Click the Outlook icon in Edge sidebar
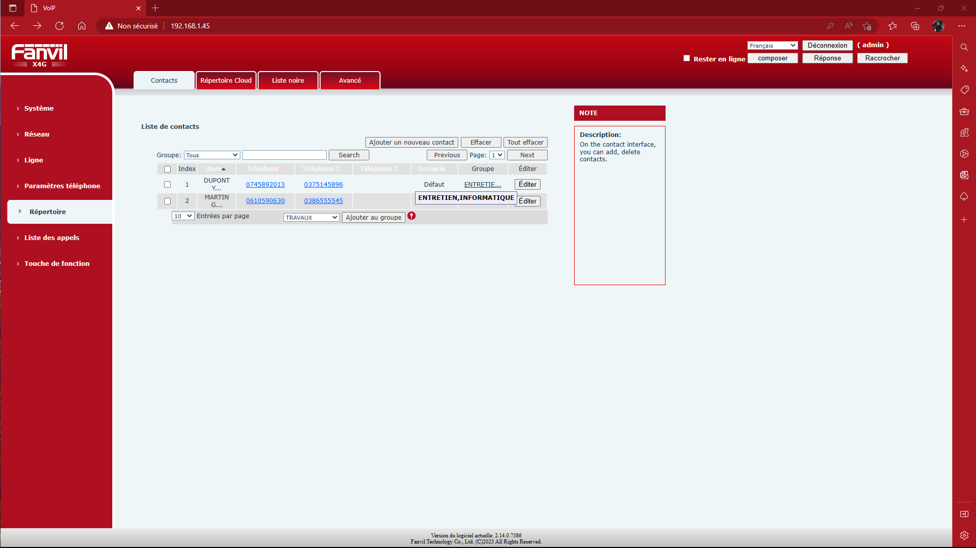The image size is (976, 548). pyautogui.click(x=964, y=175)
